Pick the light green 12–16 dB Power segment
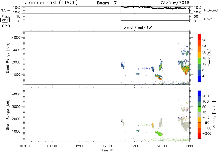 point(200,61)
